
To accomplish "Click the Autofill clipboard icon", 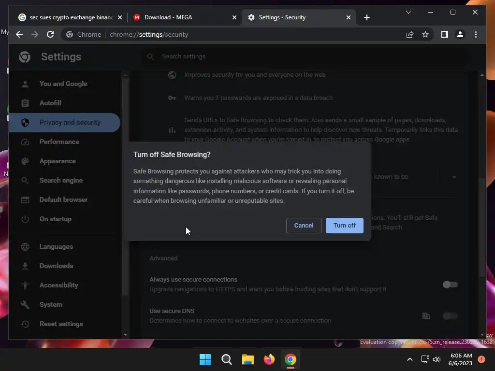I will click(25, 103).
